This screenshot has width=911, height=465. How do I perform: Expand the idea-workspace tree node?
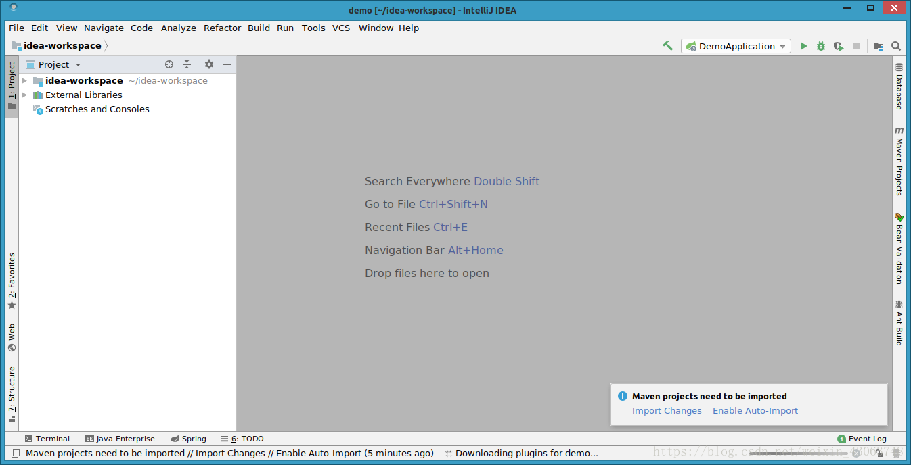(x=24, y=80)
